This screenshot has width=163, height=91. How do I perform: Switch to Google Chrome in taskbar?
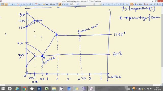[24, 89]
